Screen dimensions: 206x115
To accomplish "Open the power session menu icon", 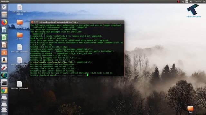I will (x=204, y=2).
